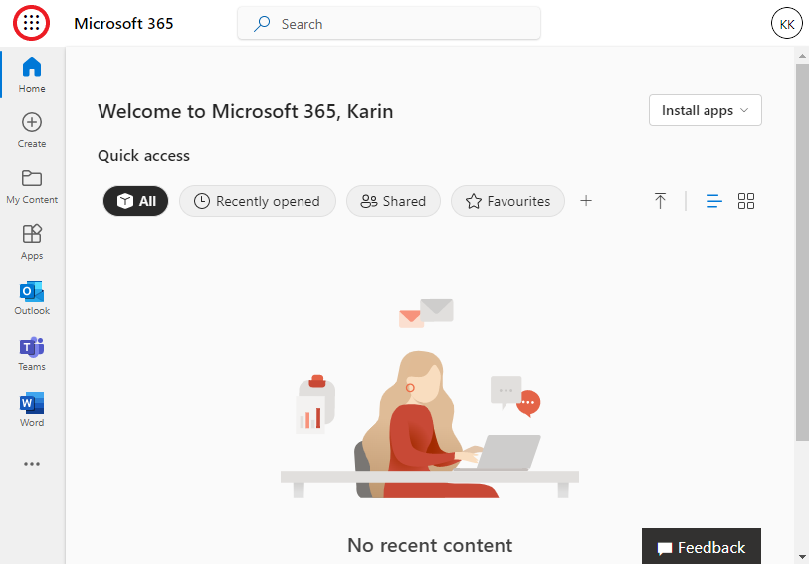Open My Content folder
The image size is (809, 564).
pyautogui.click(x=32, y=186)
